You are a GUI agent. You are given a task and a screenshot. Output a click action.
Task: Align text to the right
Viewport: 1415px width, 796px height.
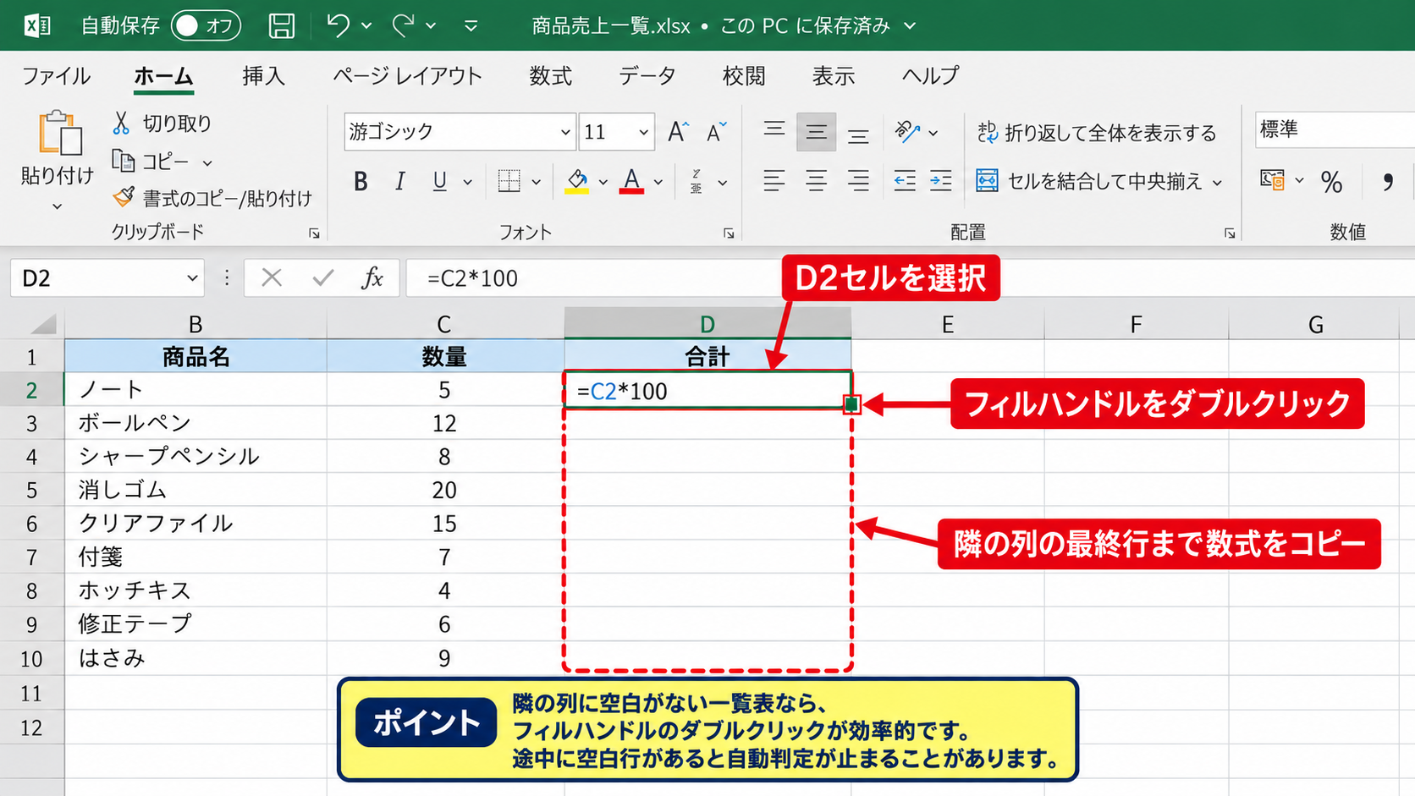pyautogui.click(x=858, y=180)
